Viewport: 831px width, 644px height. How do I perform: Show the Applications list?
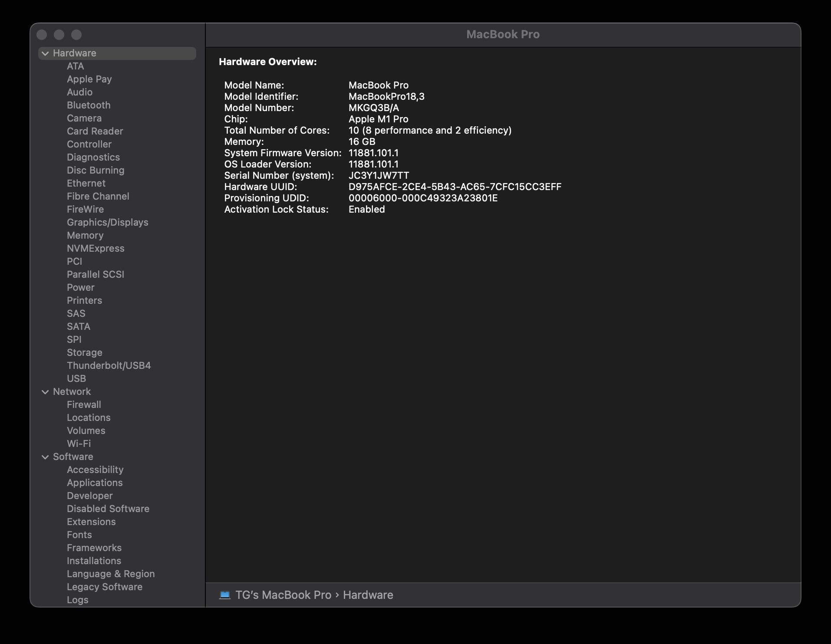click(95, 483)
